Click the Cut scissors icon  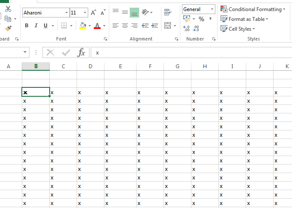8,9
